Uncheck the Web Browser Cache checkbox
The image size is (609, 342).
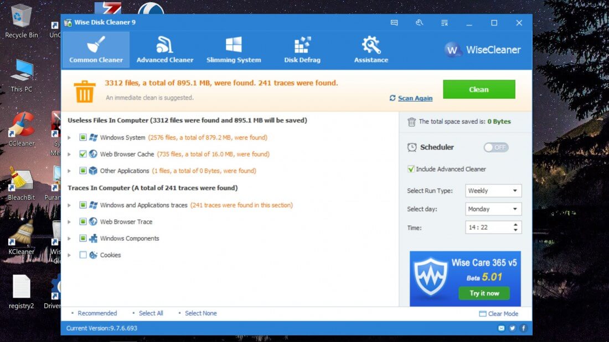(82, 154)
